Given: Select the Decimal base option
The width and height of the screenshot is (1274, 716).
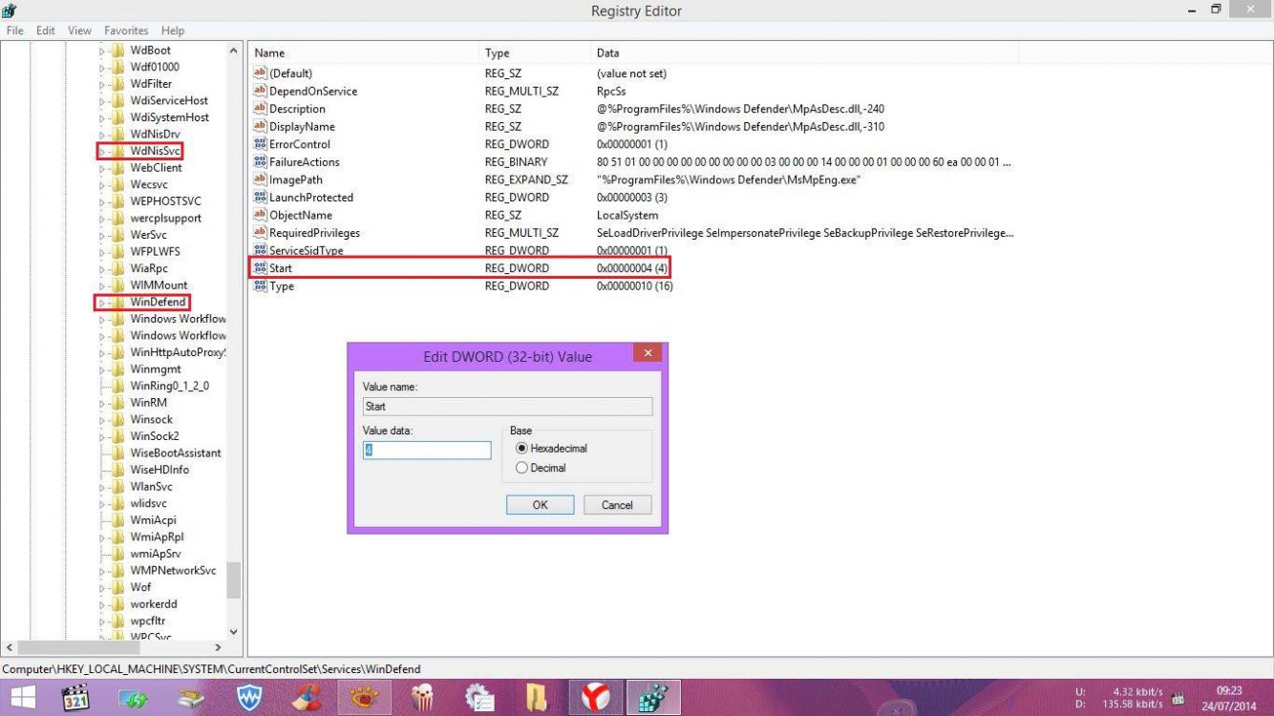Looking at the screenshot, I should pos(541,468).
